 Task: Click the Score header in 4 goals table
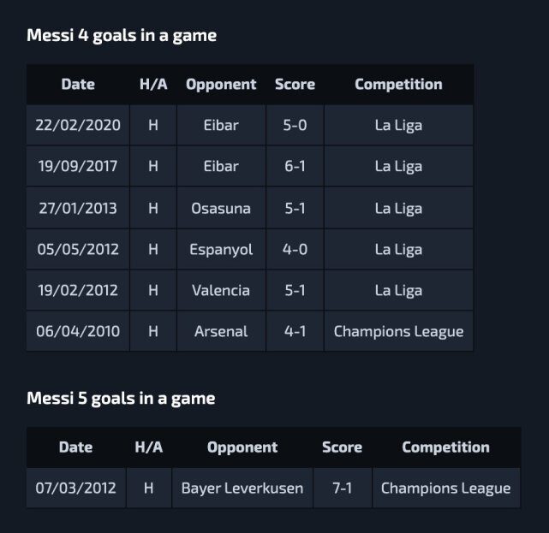(x=295, y=85)
